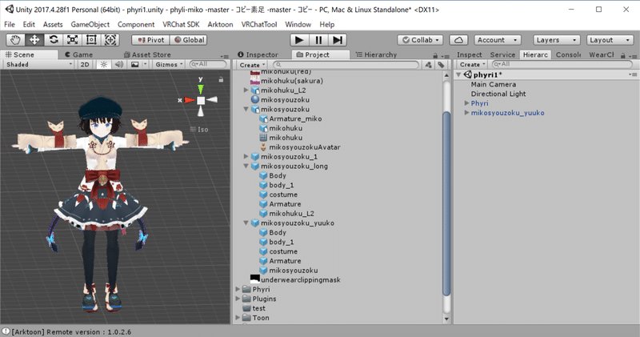640x337 pixels.
Task: Toggle 2D scene view mode
Action: pyautogui.click(x=85, y=65)
